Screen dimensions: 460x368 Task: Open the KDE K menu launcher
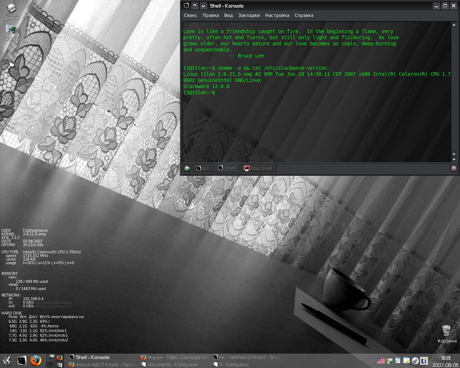7,360
